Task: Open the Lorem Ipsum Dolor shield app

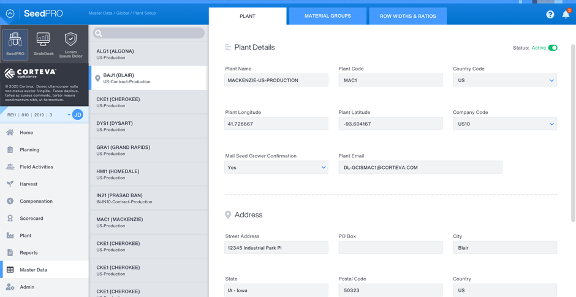Action: coord(70,45)
